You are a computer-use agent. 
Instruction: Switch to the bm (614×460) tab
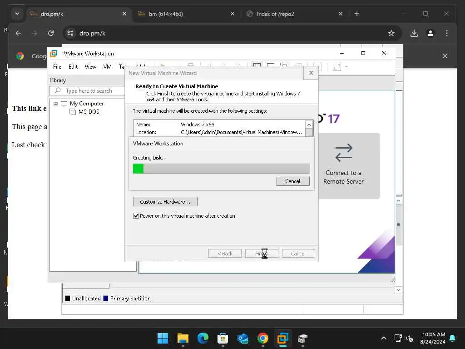pos(187,14)
